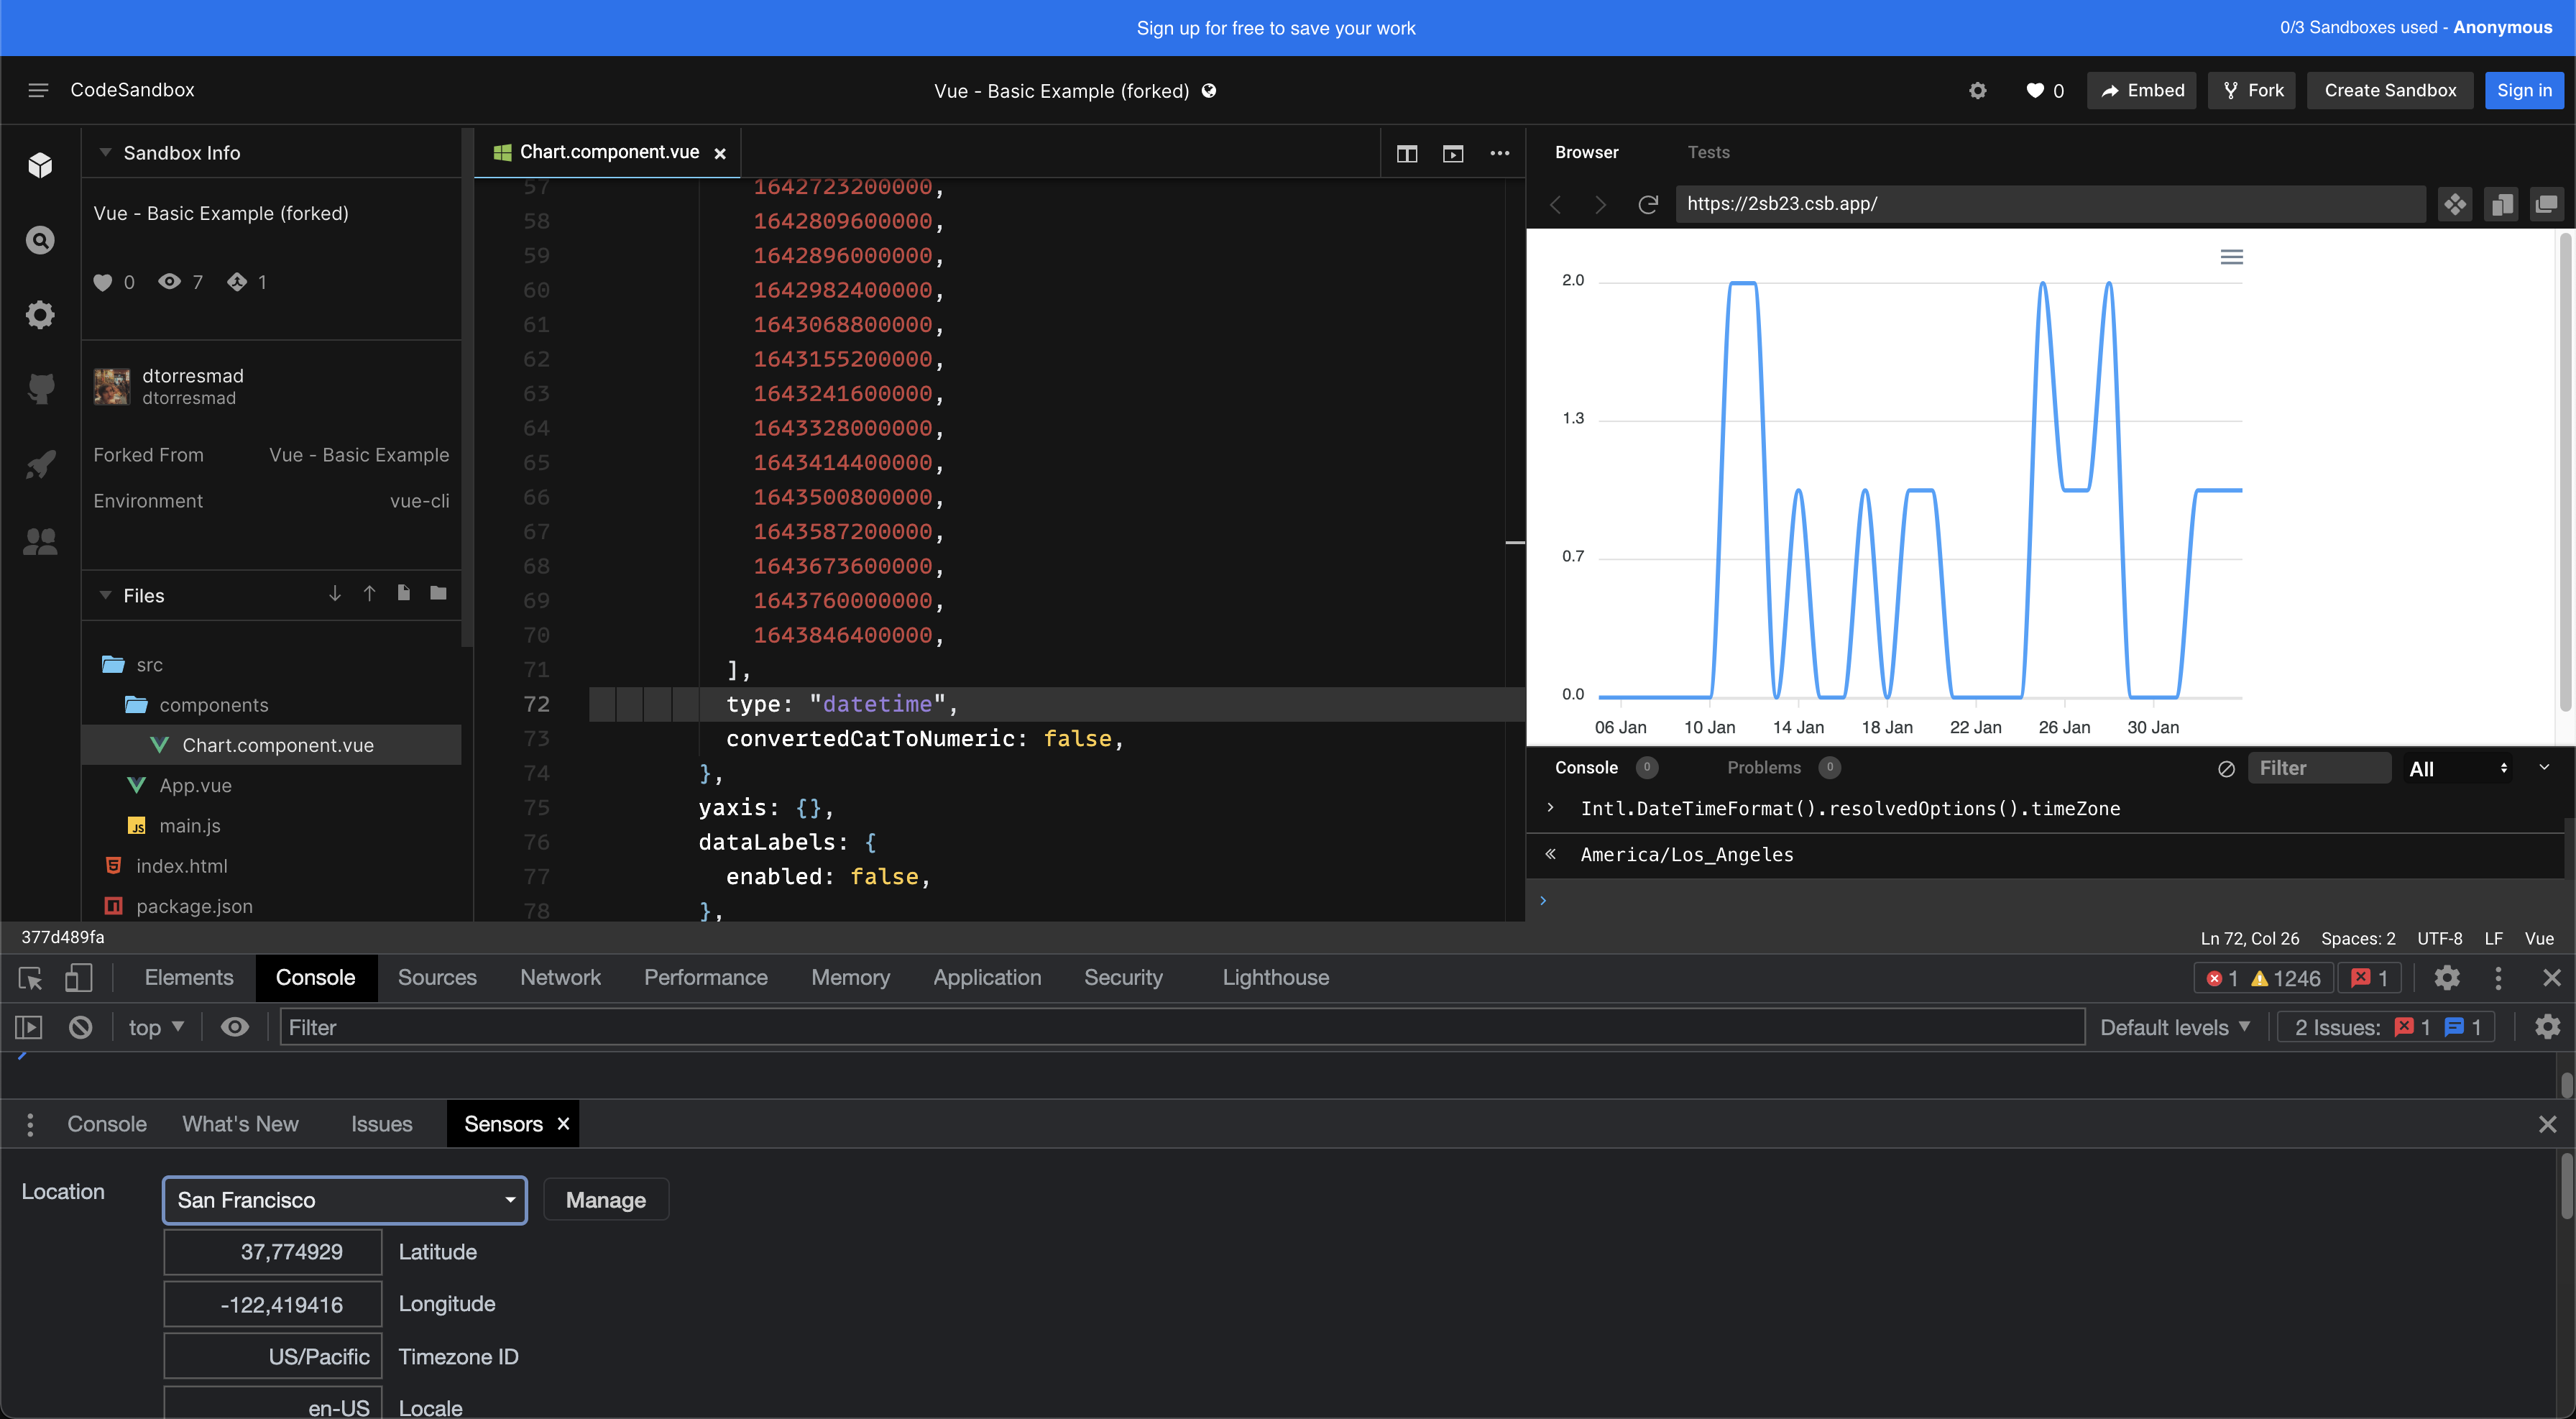Image resolution: width=2576 pixels, height=1419 pixels.
Task: Open the GitHub panel from sidebar
Action: tap(40, 389)
